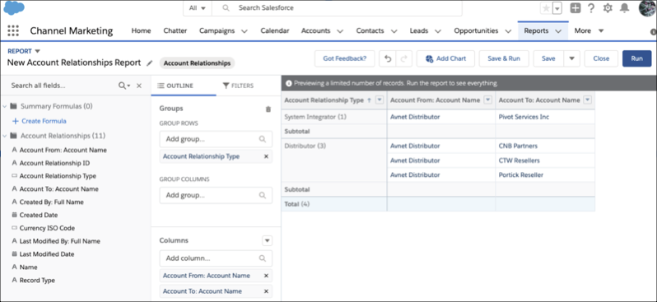Open the help question mark icon

591,8
